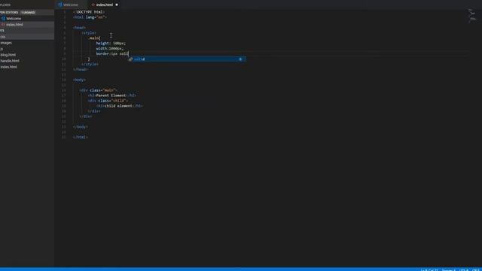
Task: Click the HTML file icon on the index.html tab
Action: click(x=93, y=5)
